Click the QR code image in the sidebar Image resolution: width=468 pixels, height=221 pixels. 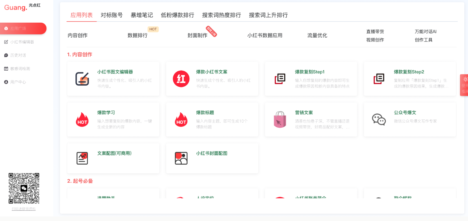click(x=23, y=188)
